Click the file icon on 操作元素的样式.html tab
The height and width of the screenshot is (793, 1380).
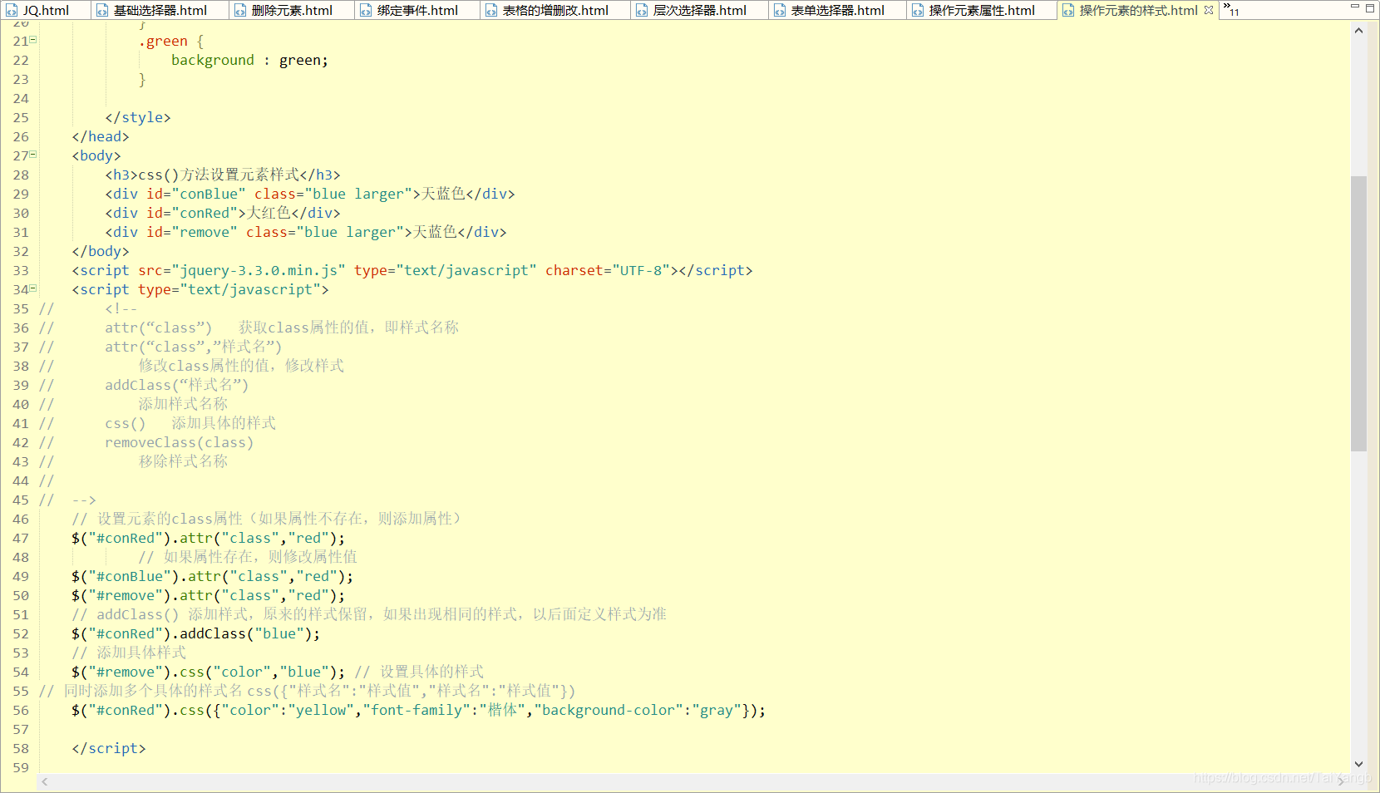pyautogui.click(x=1068, y=11)
